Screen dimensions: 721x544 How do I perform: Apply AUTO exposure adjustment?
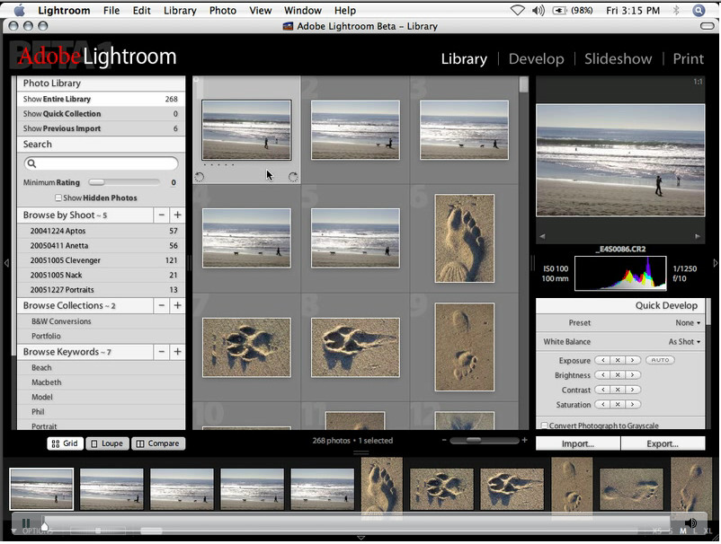pos(660,360)
